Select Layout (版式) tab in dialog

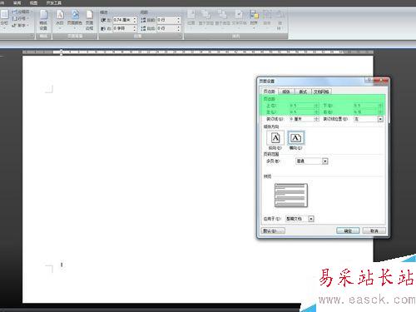tap(303, 92)
